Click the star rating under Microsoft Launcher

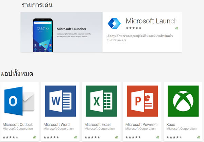coord(134,28)
